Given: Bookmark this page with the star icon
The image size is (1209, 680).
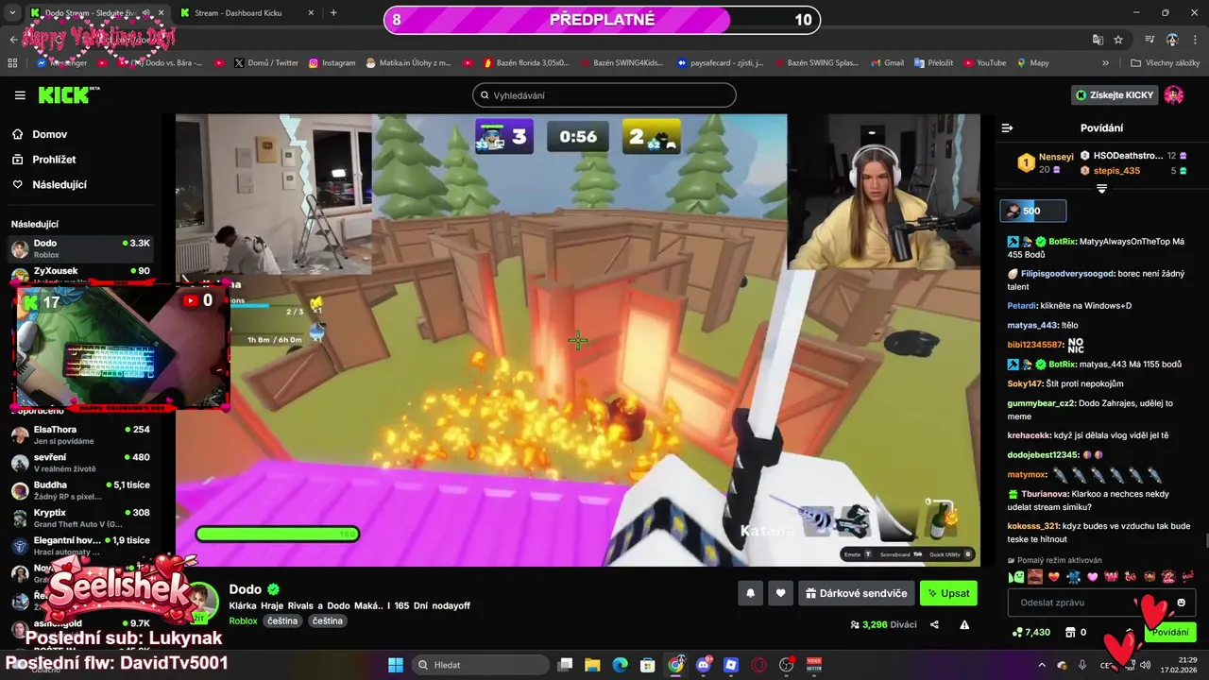Looking at the screenshot, I should 1118,40.
